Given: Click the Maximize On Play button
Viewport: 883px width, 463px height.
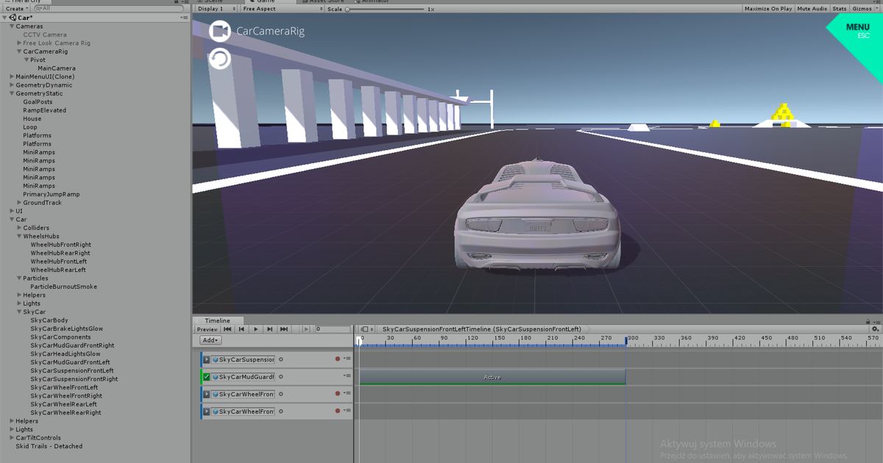Looking at the screenshot, I should pos(767,8).
